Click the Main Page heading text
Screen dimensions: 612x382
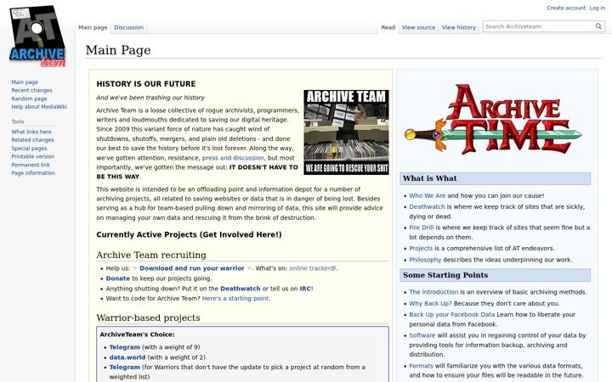coord(118,50)
